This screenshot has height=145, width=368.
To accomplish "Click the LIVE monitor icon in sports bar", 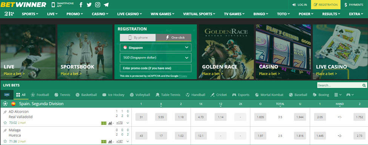I will [7, 95].
